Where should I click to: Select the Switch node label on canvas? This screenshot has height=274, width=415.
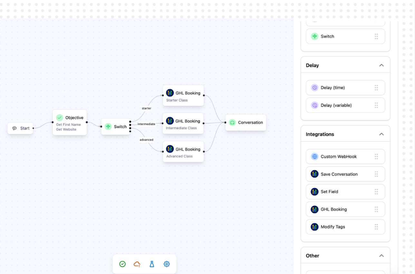click(120, 127)
